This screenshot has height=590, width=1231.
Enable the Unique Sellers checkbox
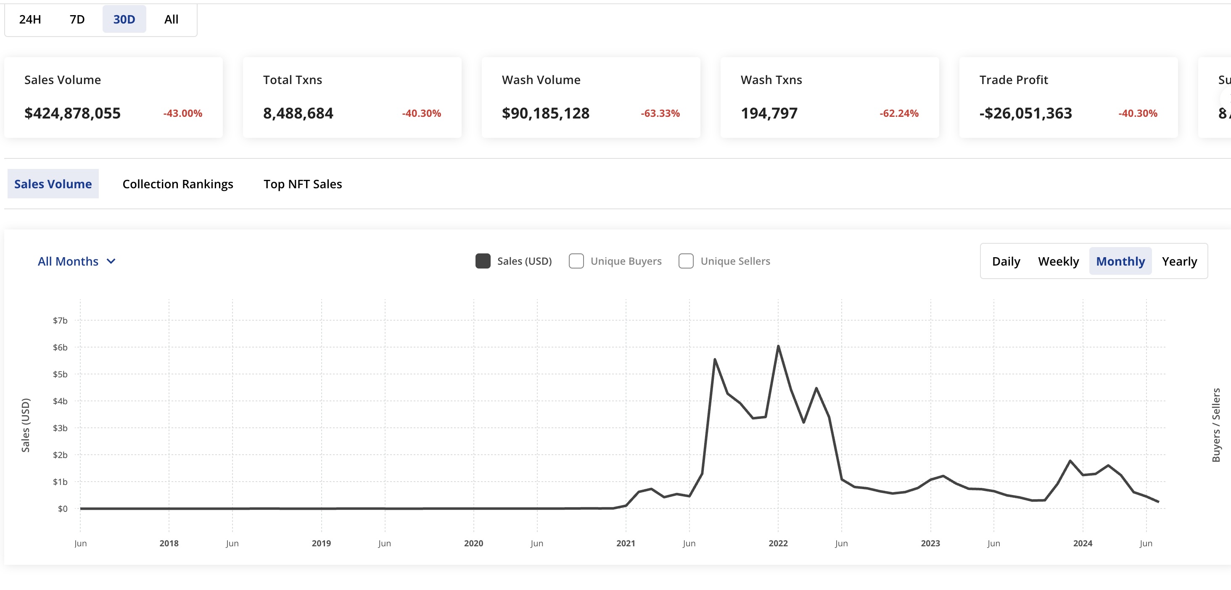686,261
